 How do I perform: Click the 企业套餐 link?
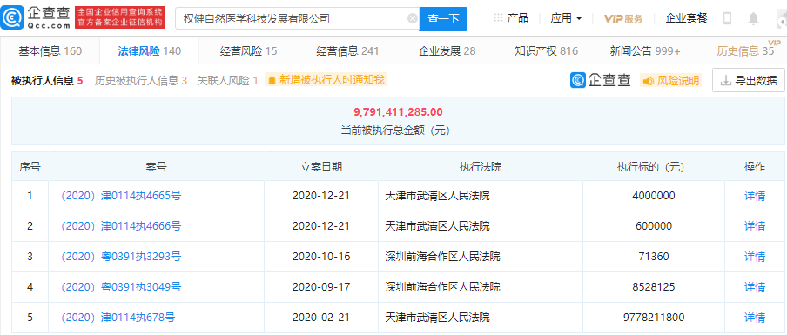[x=686, y=18]
